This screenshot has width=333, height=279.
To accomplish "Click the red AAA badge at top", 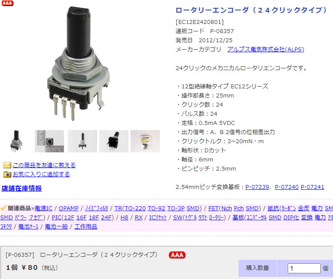I will point(7,3).
